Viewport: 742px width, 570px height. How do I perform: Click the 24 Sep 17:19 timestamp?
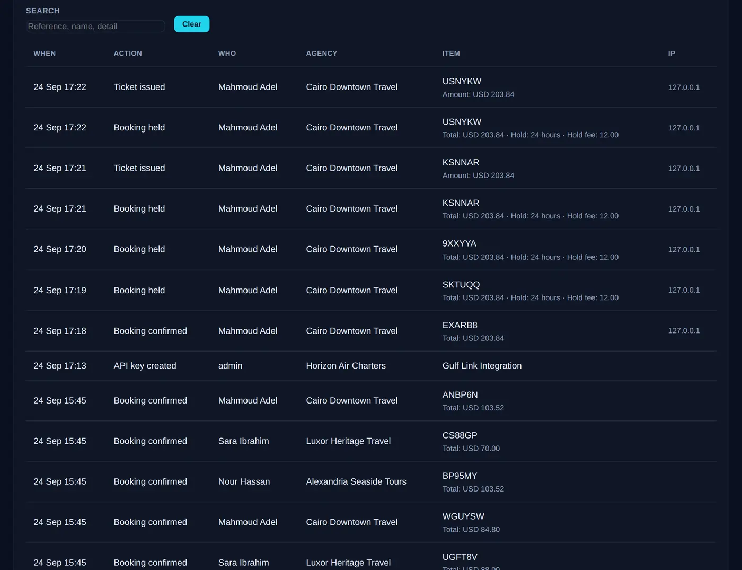60,291
